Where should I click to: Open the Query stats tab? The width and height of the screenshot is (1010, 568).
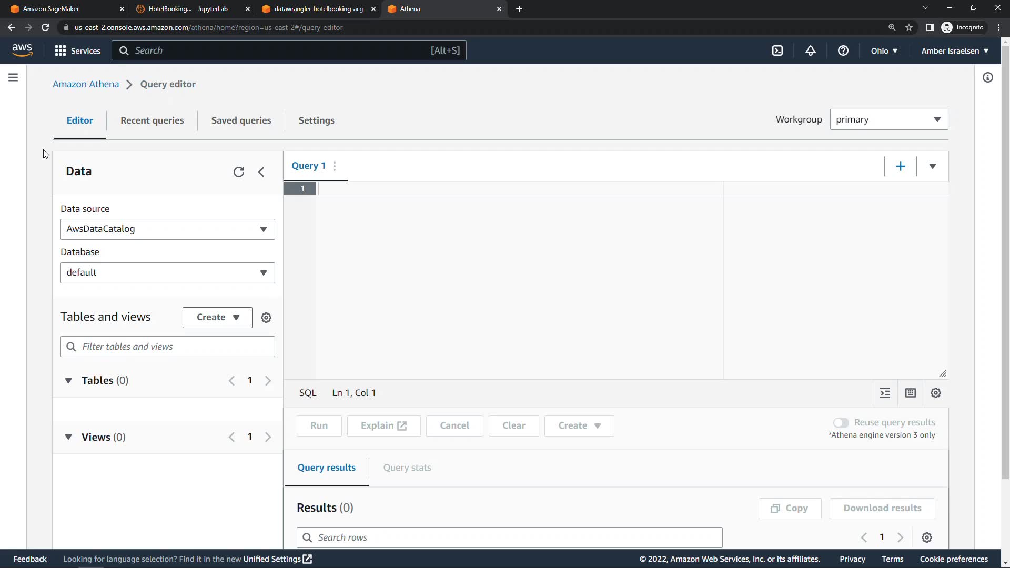click(407, 468)
